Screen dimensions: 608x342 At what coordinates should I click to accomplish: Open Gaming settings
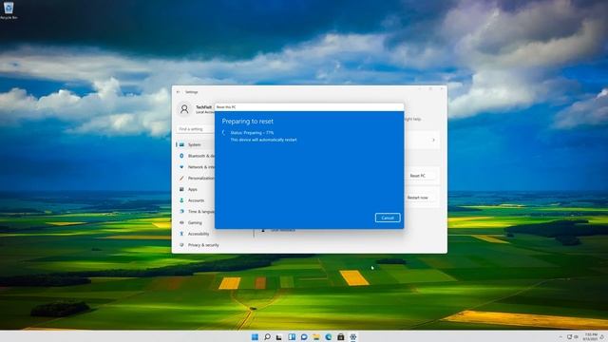(x=195, y=223)
